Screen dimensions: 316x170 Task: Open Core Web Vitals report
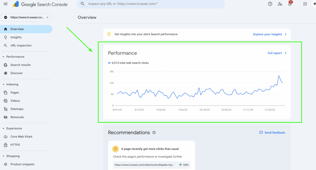(21, 136)
